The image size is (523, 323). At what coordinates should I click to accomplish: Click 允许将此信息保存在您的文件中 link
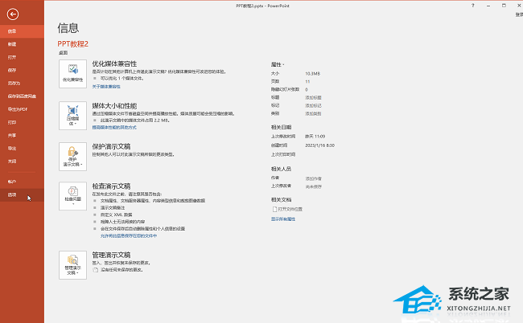tap(128, 236)
